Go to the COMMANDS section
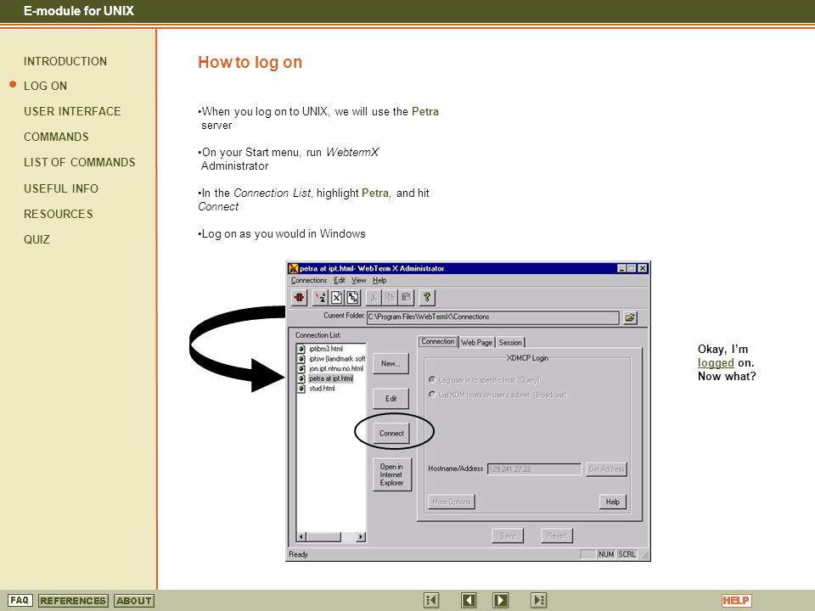The height and width of the screenshot is (611, 815). pos(56,137)
